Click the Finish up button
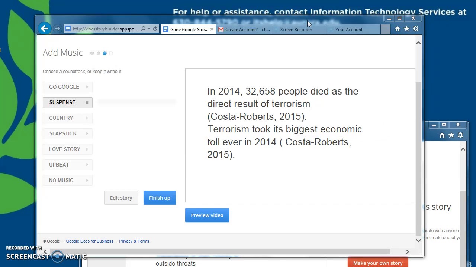The height and width of the screenshot is (267, 476). pos(160,198)
